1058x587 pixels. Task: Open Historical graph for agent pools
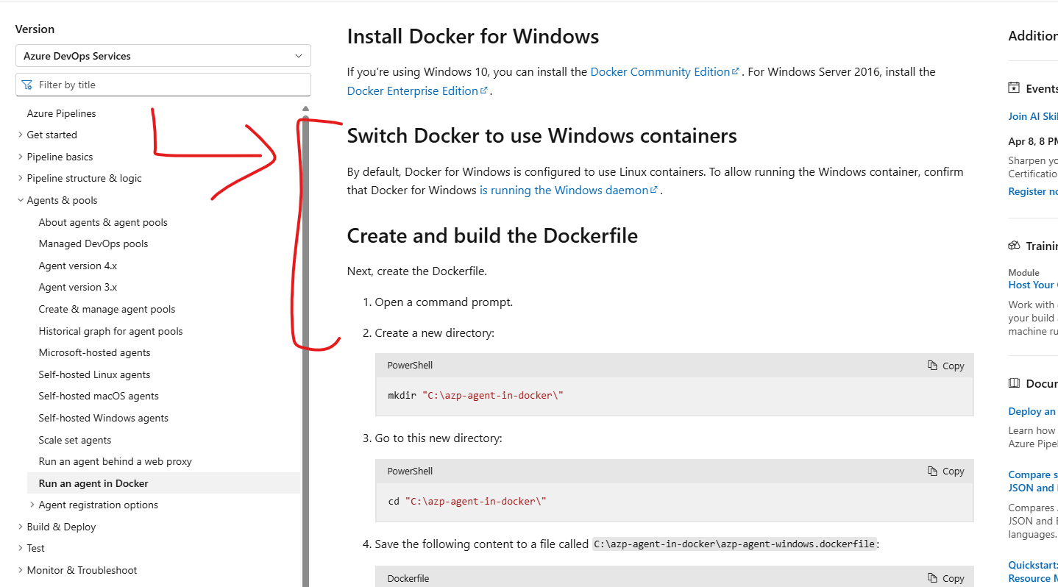pos(111,331)
